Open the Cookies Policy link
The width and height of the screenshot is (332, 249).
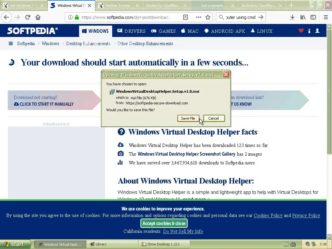pyautogui.click(x=268, y=215)
